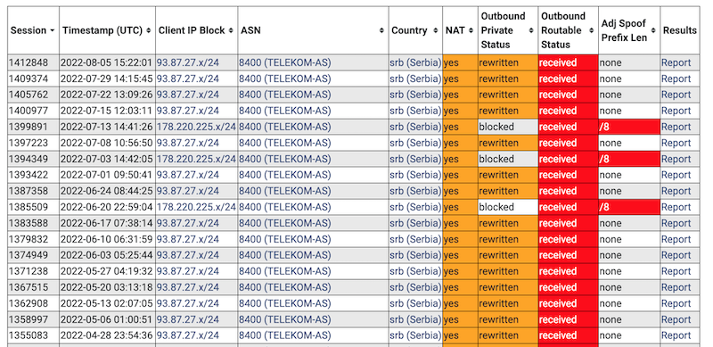Sort by Timestamp (UTC) arrow icon
This screenshot has width=713, height=347.
149,30
